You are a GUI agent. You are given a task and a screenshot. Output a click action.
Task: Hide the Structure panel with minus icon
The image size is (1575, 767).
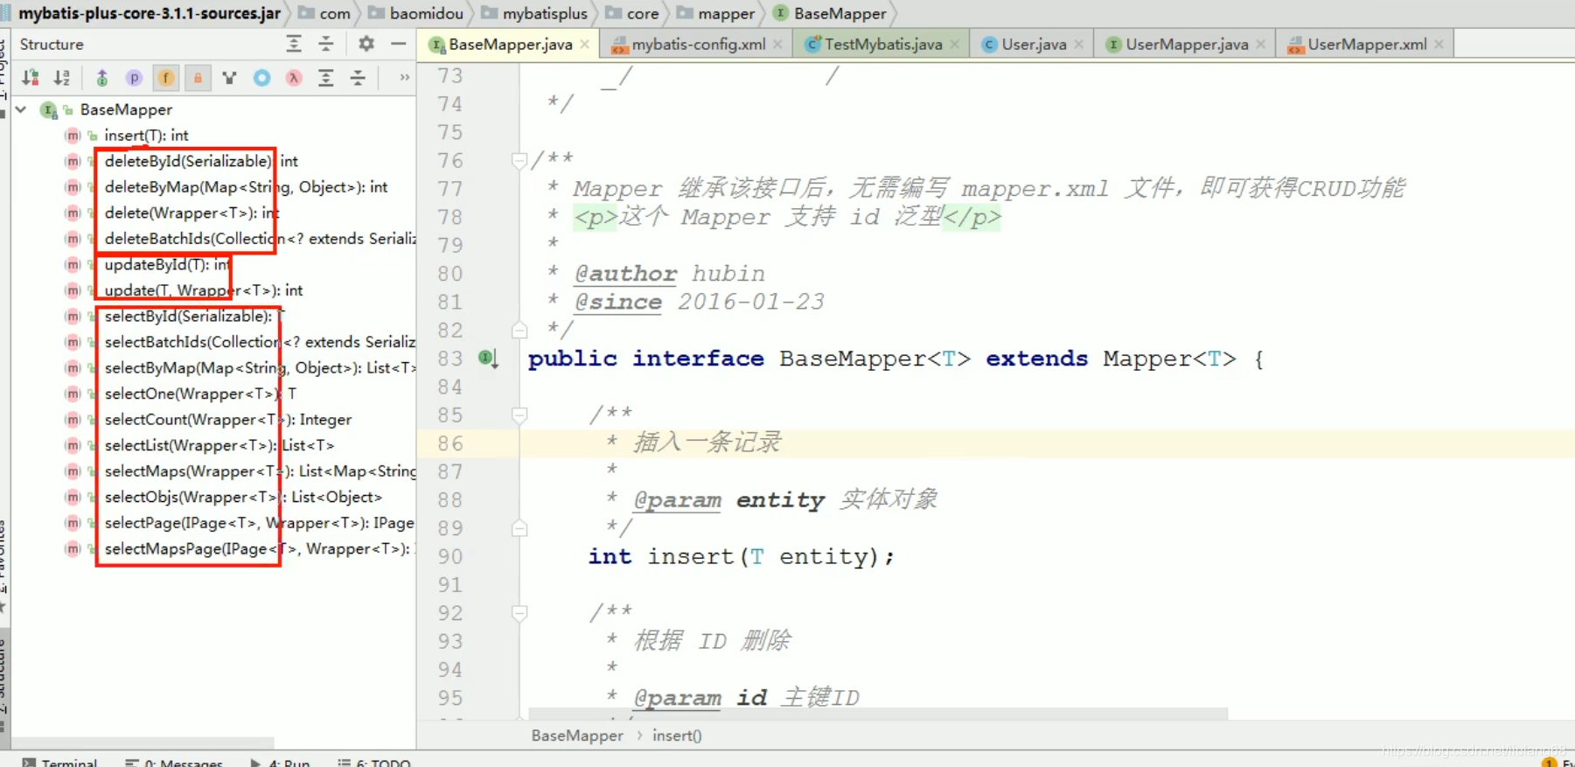coord(398,44)
